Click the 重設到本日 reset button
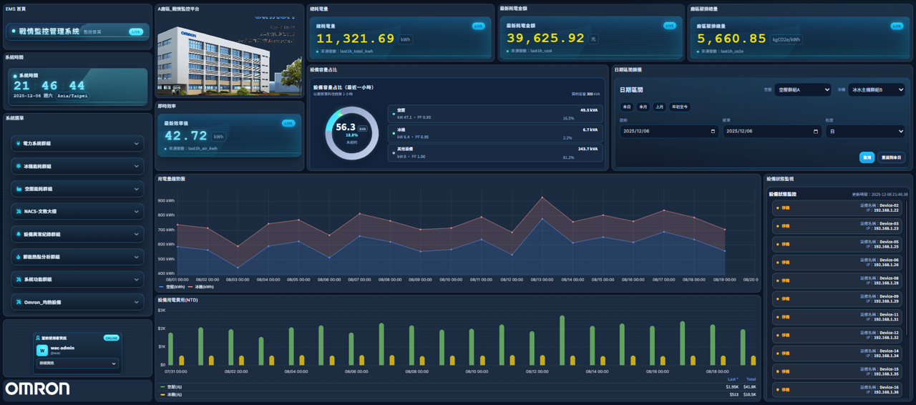The image size is (916, 405). tap(892, 157)
